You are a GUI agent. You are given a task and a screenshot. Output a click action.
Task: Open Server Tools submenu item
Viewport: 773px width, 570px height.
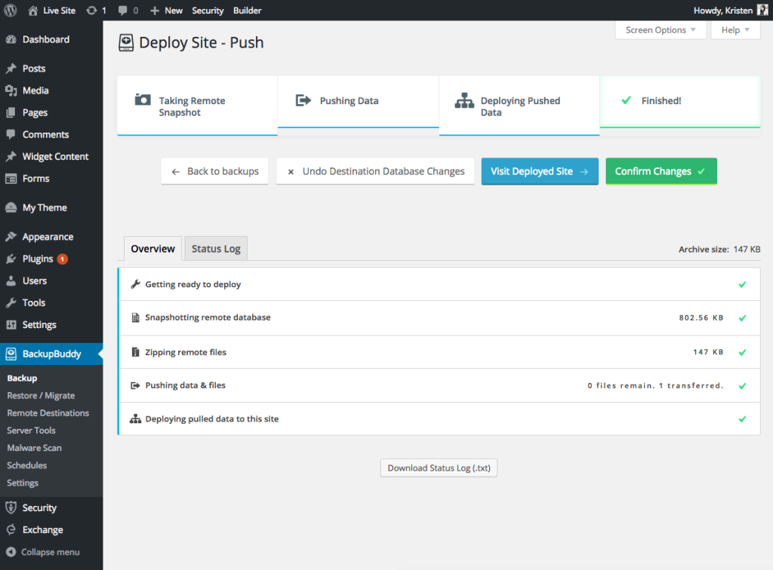pyautogui.click(x=31, y=431)
